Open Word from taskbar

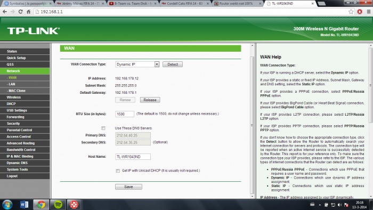tap(24, 205)
